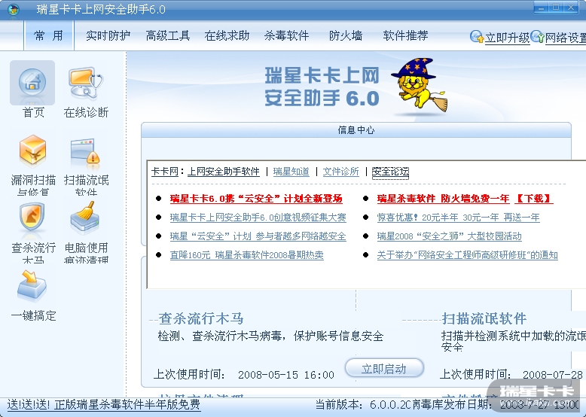
Task: Open 电脑使用痕迹清理 broom icon
Action: click(x=85, y=218)
